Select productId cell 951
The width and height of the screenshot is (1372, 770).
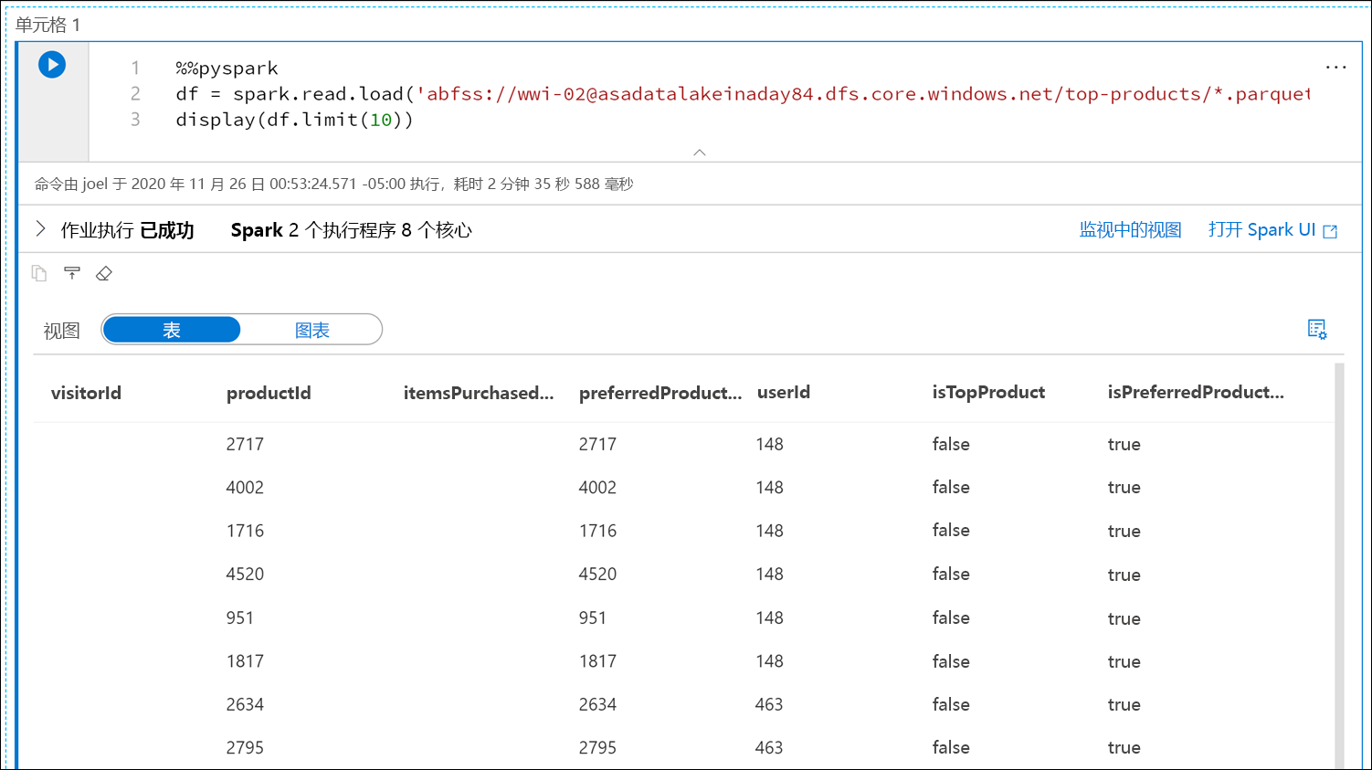tap(240, 617)
